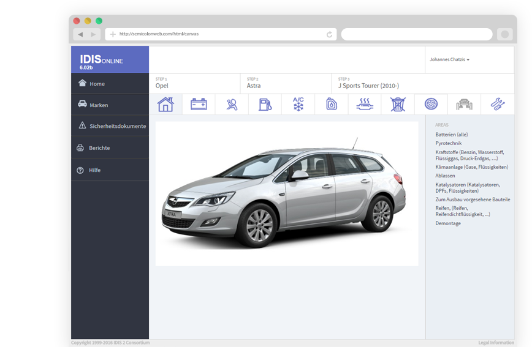Screen dimensions: 532x347
Task: Select the pyrotechnics airbag icon
Action: click(x=232, y=105)
